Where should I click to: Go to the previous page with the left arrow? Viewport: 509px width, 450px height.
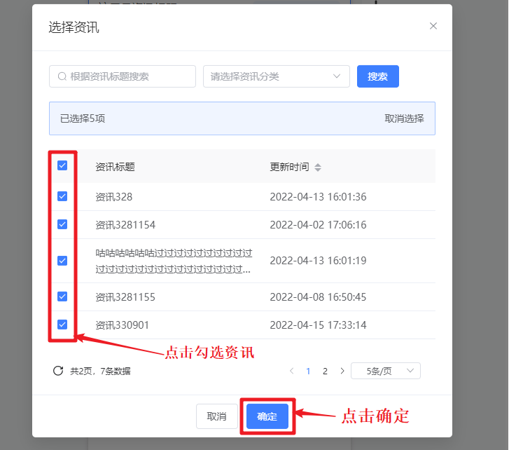pos(291,371)
